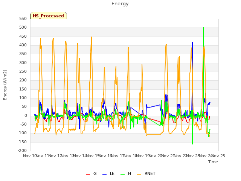Click the blue LE legend swatch

pyautogui.click(x=104, y=174)
